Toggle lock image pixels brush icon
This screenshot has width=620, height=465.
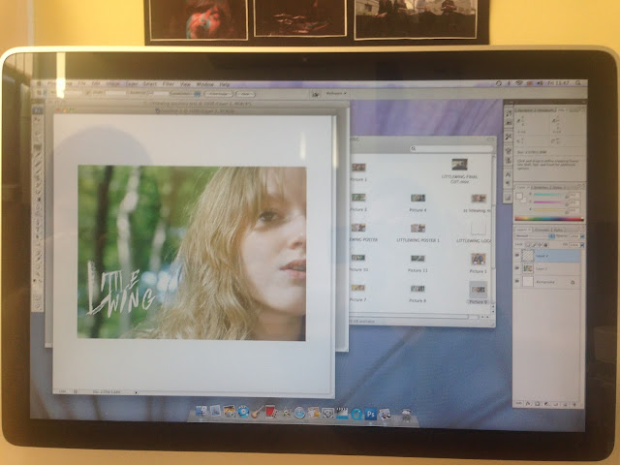click(x=534, y=245)
